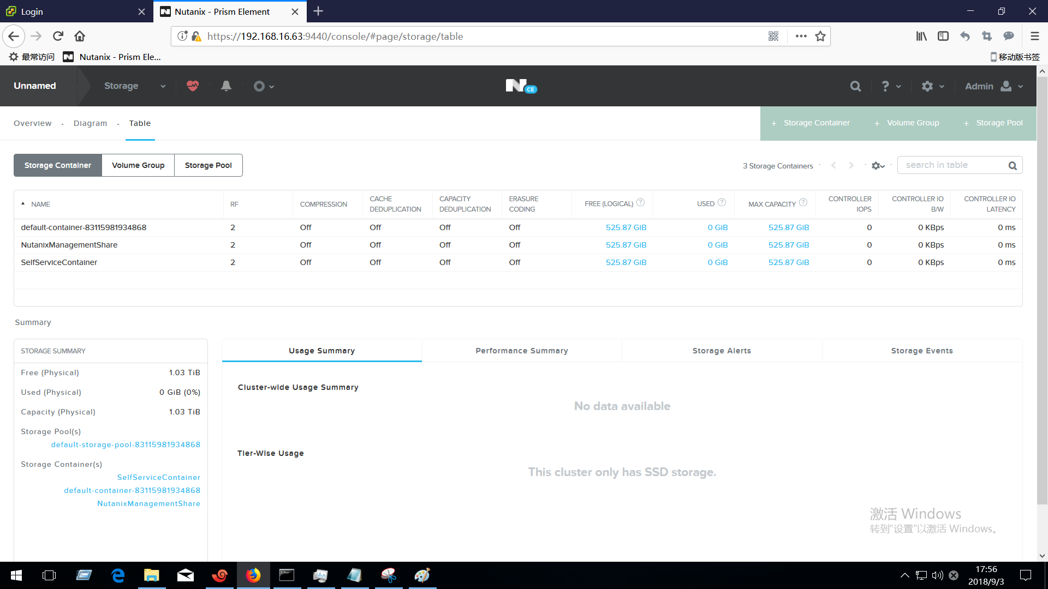
Task: Launch Edge from the taskbar
Action: coord(118,575)
